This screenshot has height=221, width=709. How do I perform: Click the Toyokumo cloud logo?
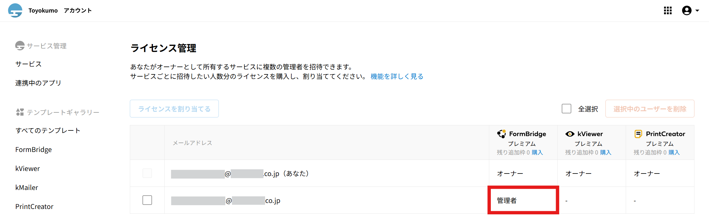(x=15, y=10)
